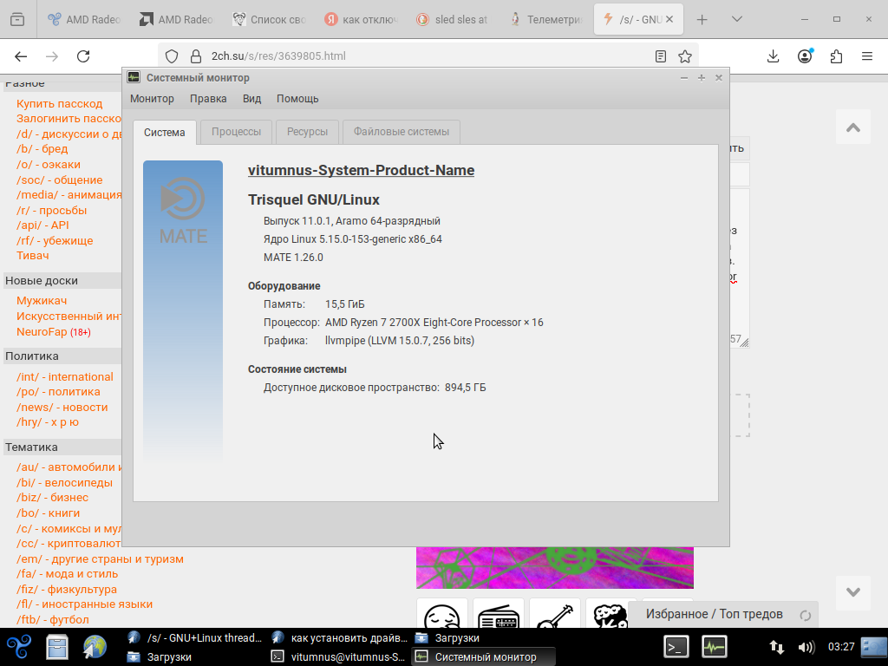Open a new browser tab
The height and width of the screenshot is (666, 888).
(x=702, y=19)
